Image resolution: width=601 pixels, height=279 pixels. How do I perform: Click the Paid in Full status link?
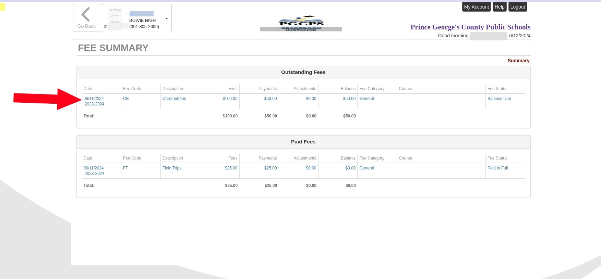(497, 168)
